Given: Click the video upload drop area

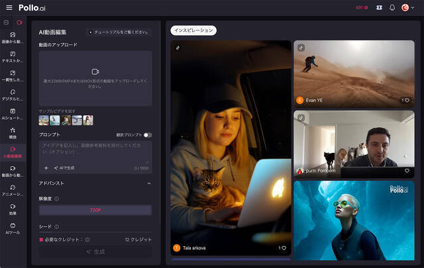Looking at the screenshot, I should 95,78.
